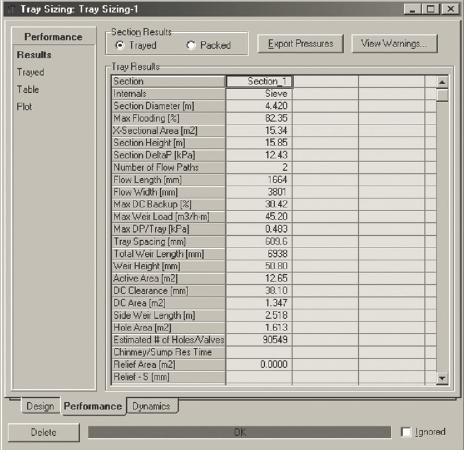The image size is (464, 450).
Task: Enable the Ignored checkbox
Action: 406,432
